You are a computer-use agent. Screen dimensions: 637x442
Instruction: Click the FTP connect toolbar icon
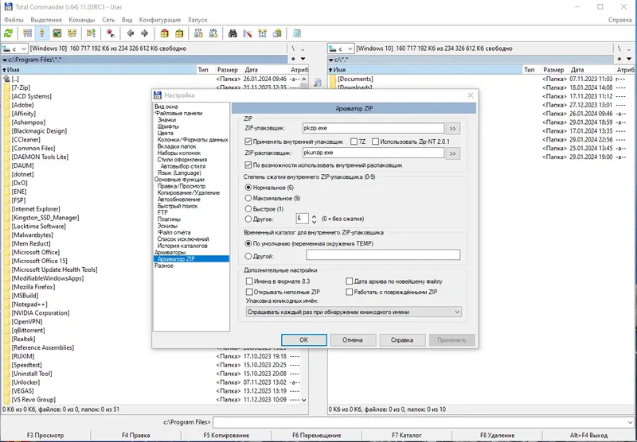pos(198,33)
